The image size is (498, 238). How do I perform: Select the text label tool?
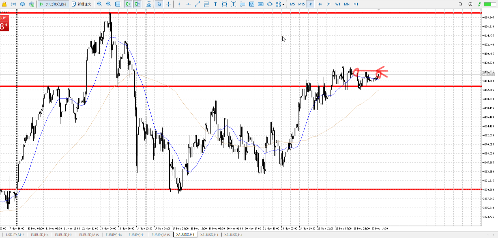tap(215, 4)
